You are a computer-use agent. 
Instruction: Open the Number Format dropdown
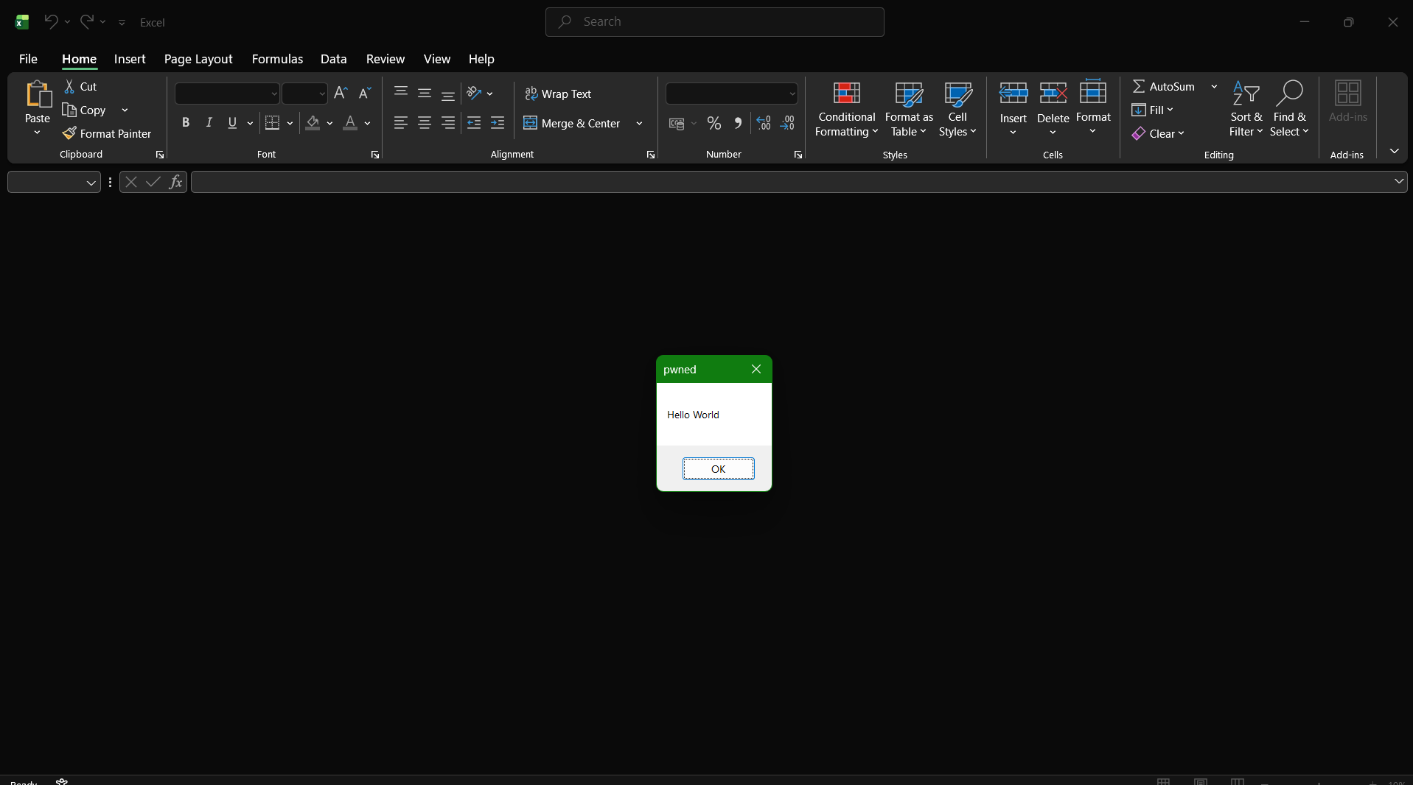coord(792,94)
